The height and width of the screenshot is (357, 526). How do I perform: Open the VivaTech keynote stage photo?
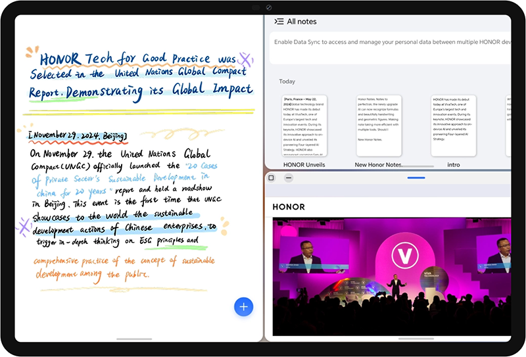pyautogui.click(x=392, y=277)
